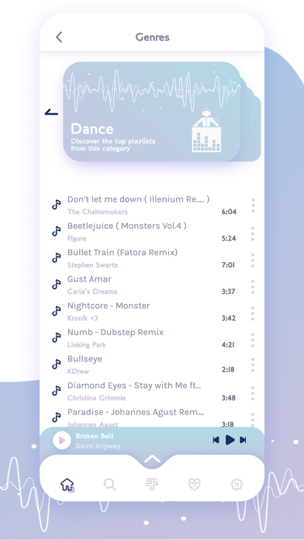Skip to the next track
Image resolution: width=304 pixels, height=540 pixels.
coord(243,440)
